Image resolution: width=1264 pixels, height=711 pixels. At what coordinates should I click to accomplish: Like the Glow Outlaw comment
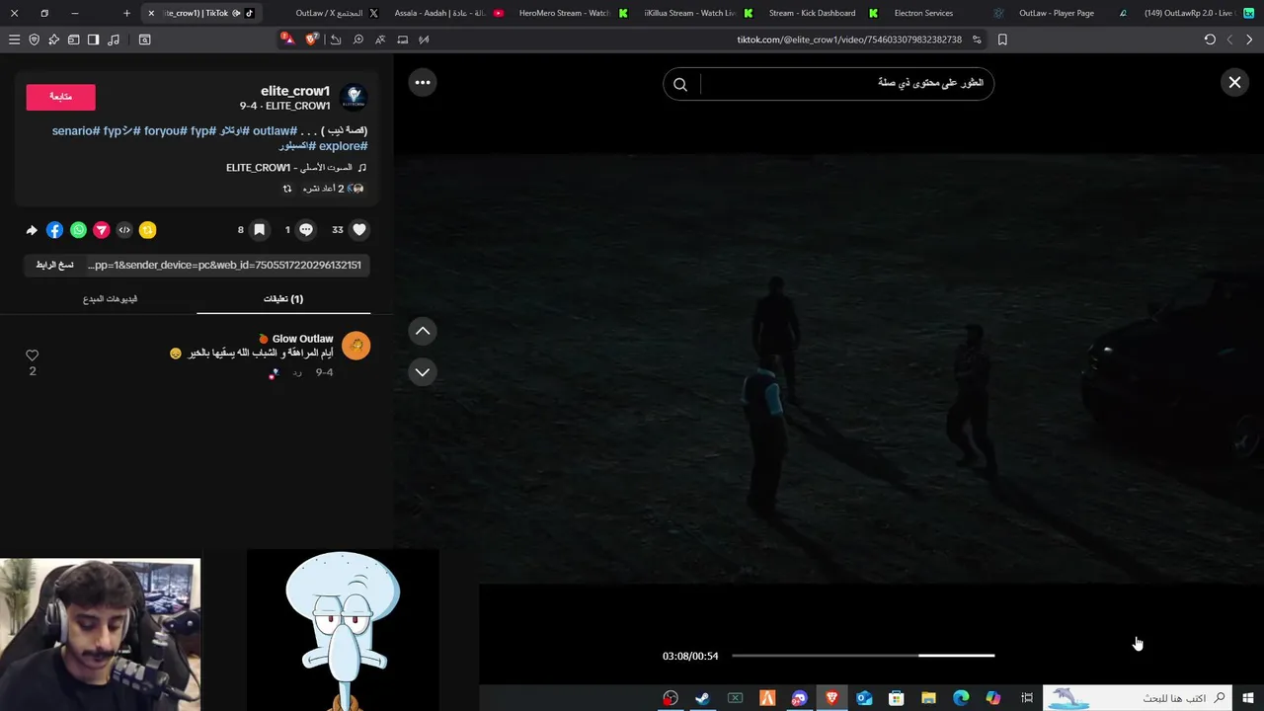point(32,355)
